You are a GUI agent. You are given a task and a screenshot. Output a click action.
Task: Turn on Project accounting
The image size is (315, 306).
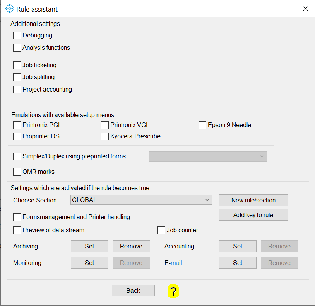click(17, 90)
